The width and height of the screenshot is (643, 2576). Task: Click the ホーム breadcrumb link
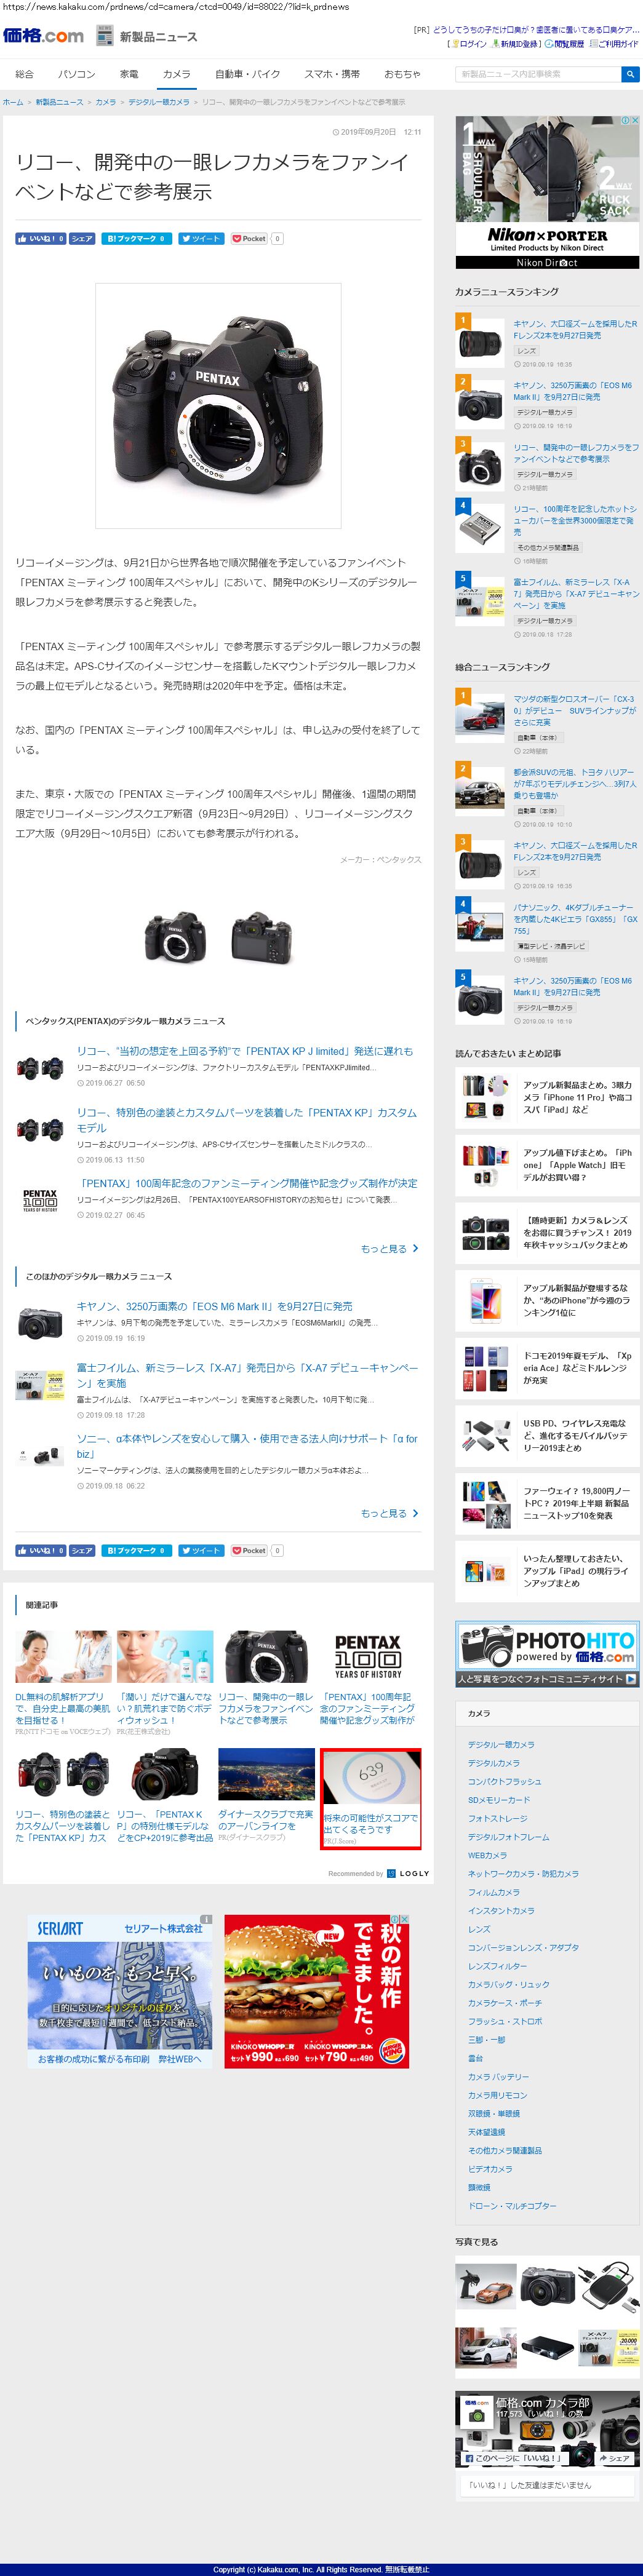click(13, 103)
